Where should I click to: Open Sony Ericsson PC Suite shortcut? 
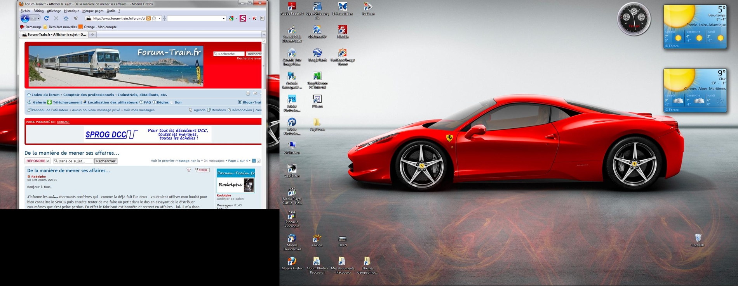pos(317,80)
